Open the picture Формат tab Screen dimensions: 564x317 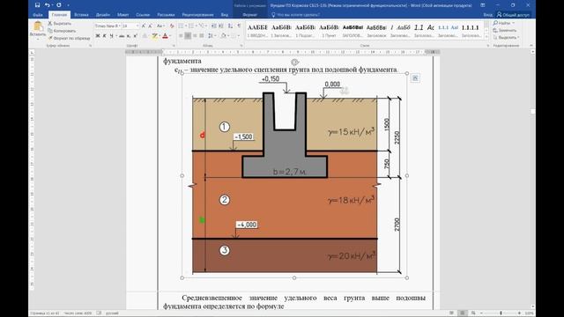[249, 15]
